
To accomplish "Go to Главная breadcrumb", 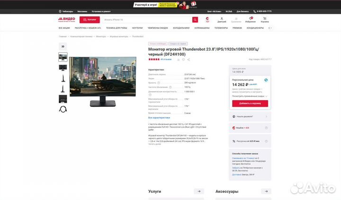I will [63, 36].
